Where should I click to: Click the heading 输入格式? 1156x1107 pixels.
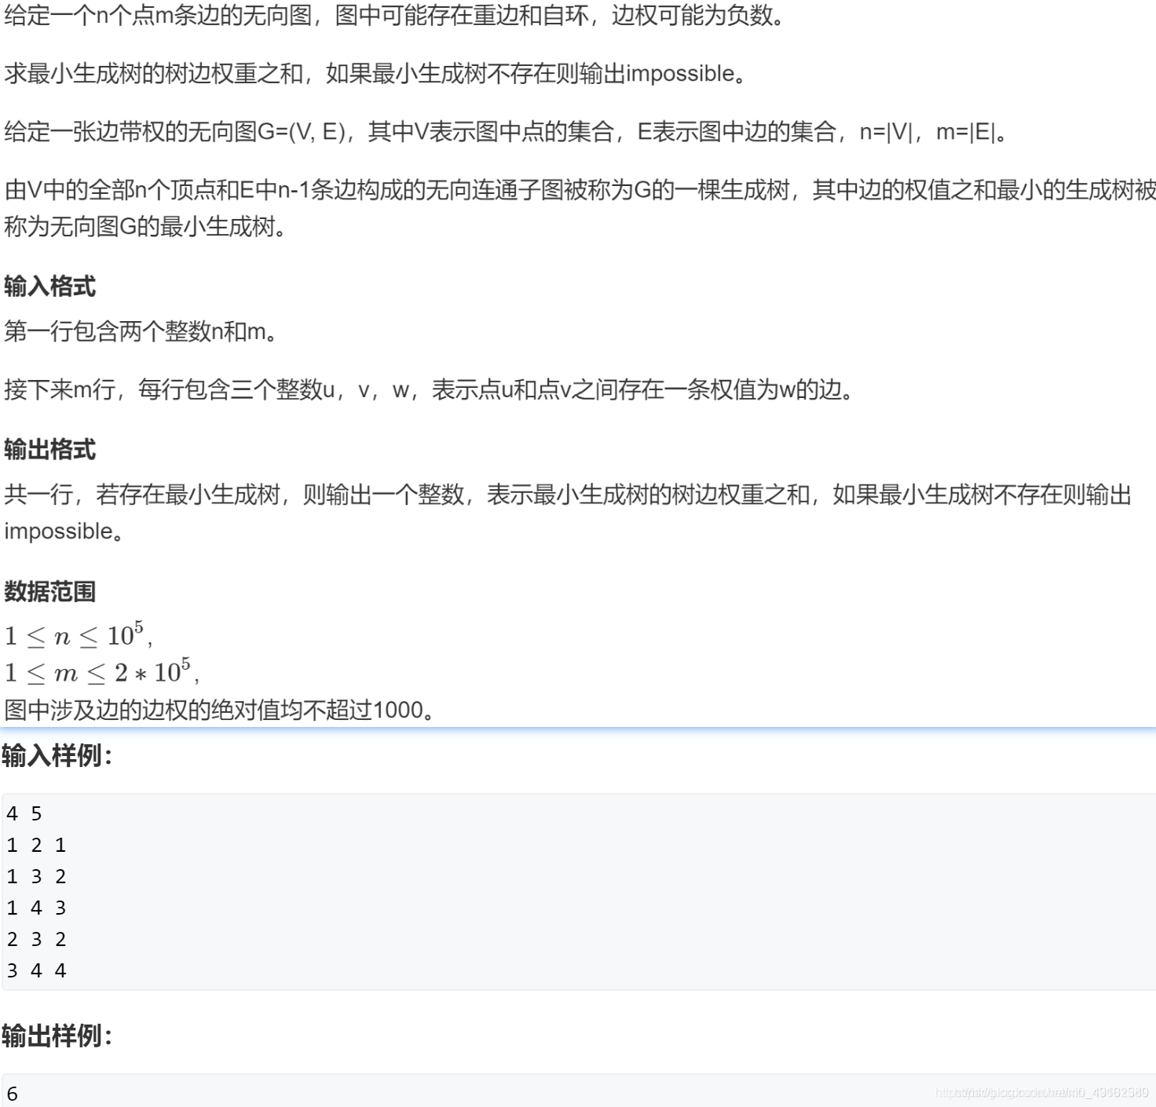(49, 287)
